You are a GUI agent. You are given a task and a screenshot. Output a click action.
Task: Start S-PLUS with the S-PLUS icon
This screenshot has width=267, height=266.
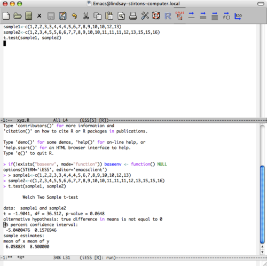coord(179,15)
